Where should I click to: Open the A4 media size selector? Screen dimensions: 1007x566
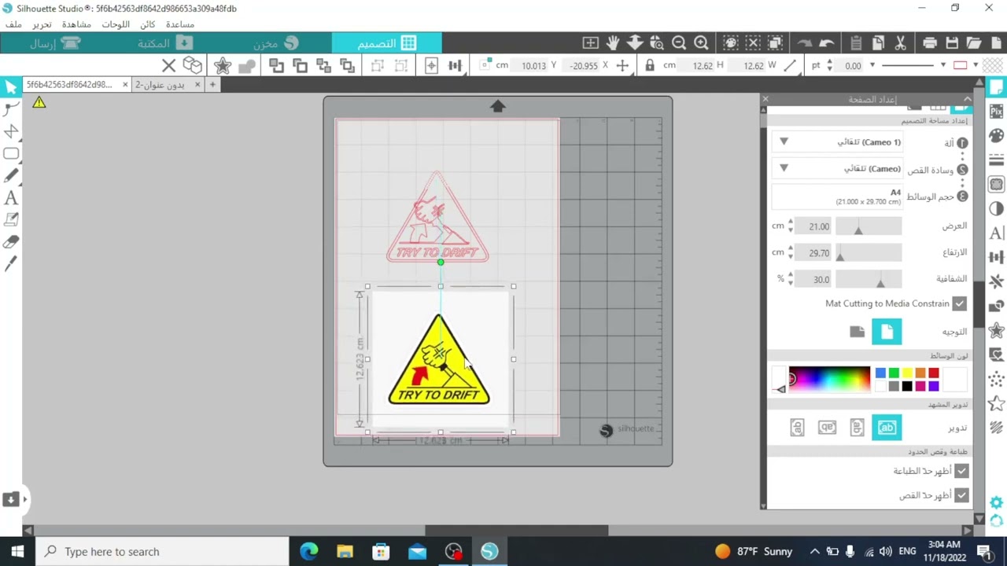pos(837,197)
